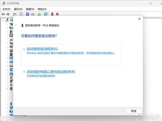The height and width of the screenshot is (121, 162).
Task: Select the speaker sound category icon
Action: point(11,85)
